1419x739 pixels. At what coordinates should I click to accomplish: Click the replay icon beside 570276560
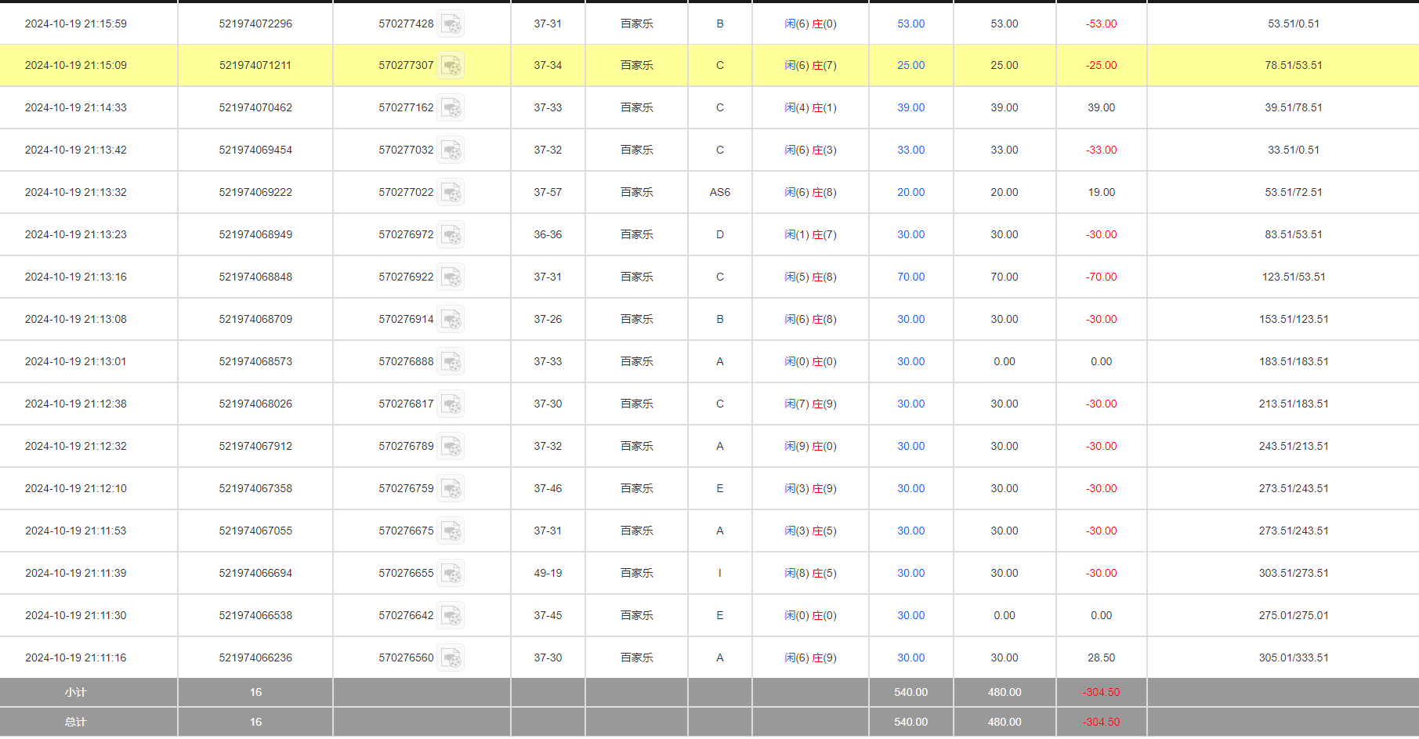coord(451,658)
